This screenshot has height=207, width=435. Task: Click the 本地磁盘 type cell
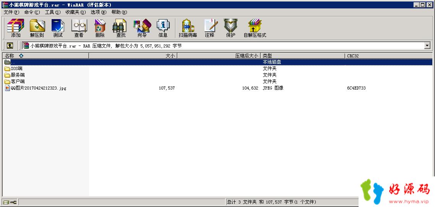[x=272, y=62]
